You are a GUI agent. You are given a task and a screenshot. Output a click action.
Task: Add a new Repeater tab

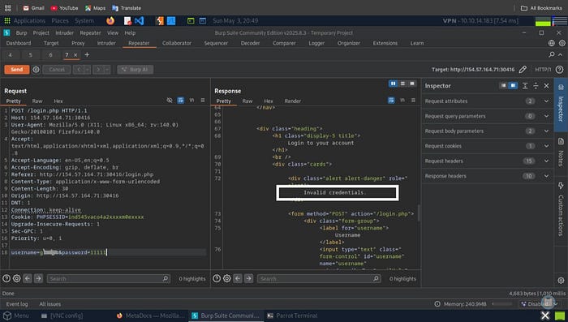[x=87, y=54]
